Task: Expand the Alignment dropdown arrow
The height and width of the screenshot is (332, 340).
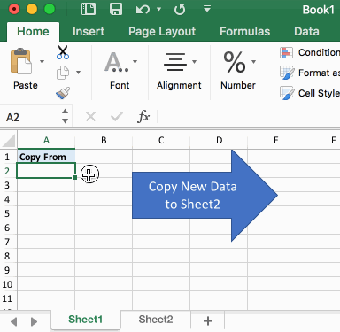Action: click(194, 62)
